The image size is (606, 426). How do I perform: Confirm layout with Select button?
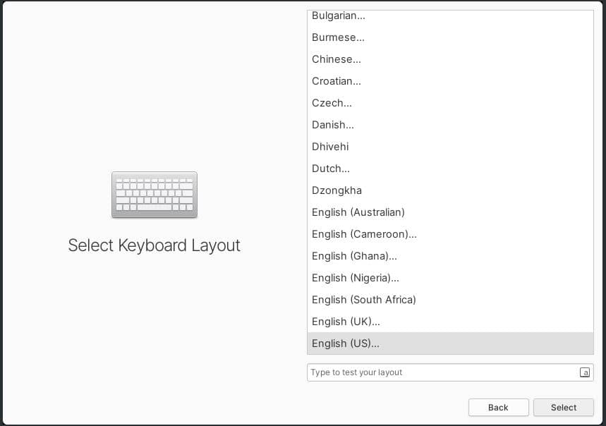pos(564,408)
